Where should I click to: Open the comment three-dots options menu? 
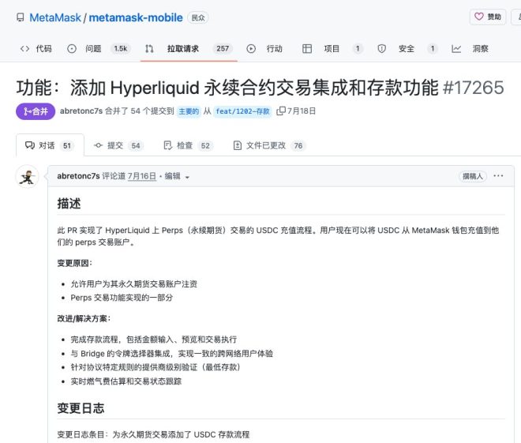coord(498,176)
